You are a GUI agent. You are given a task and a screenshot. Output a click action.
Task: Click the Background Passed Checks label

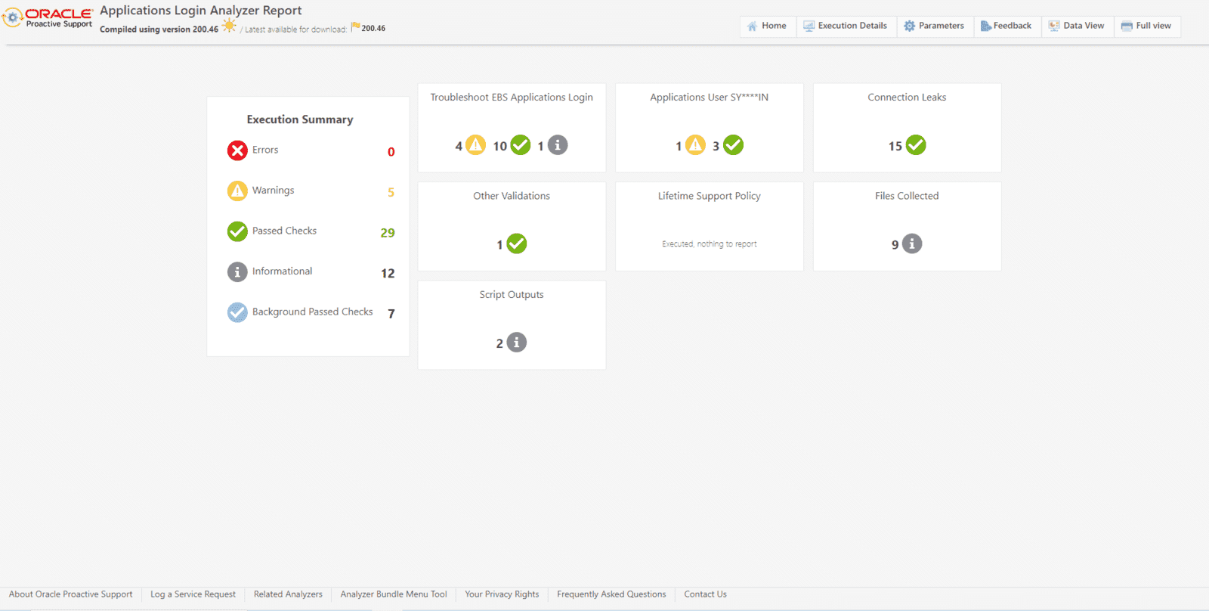pyautogui.click(x=312, y=312)
